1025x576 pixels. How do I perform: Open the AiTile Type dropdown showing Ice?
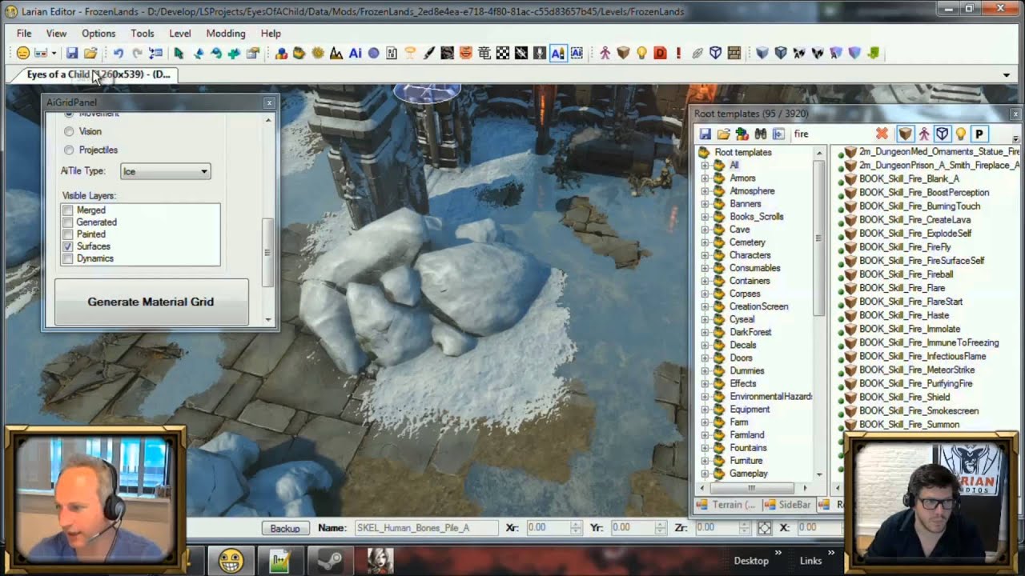[165, 171]
